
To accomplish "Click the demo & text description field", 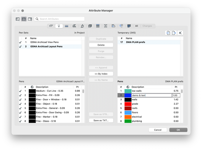I will [152, 95].
